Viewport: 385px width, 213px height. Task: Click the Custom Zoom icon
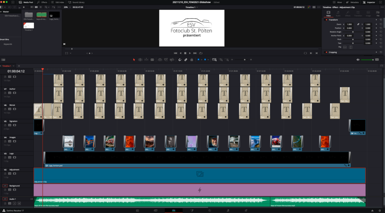(227, 60)
